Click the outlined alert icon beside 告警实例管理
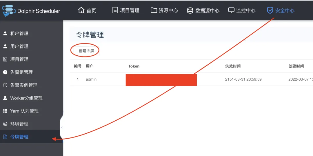This screenshot has height=156, width=313. pos(5,85)
